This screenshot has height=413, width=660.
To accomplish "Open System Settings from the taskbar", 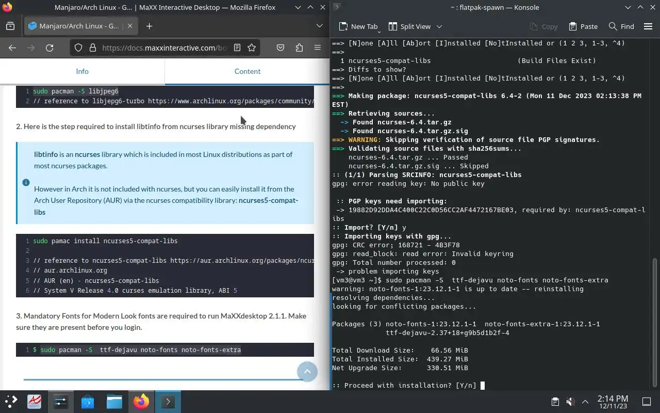I will (61, 402).
